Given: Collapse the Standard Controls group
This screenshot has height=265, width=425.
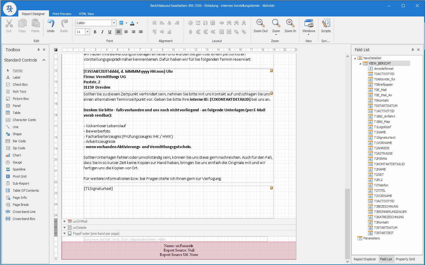Looking at the screenshot, I should click(x=44, y=60).
